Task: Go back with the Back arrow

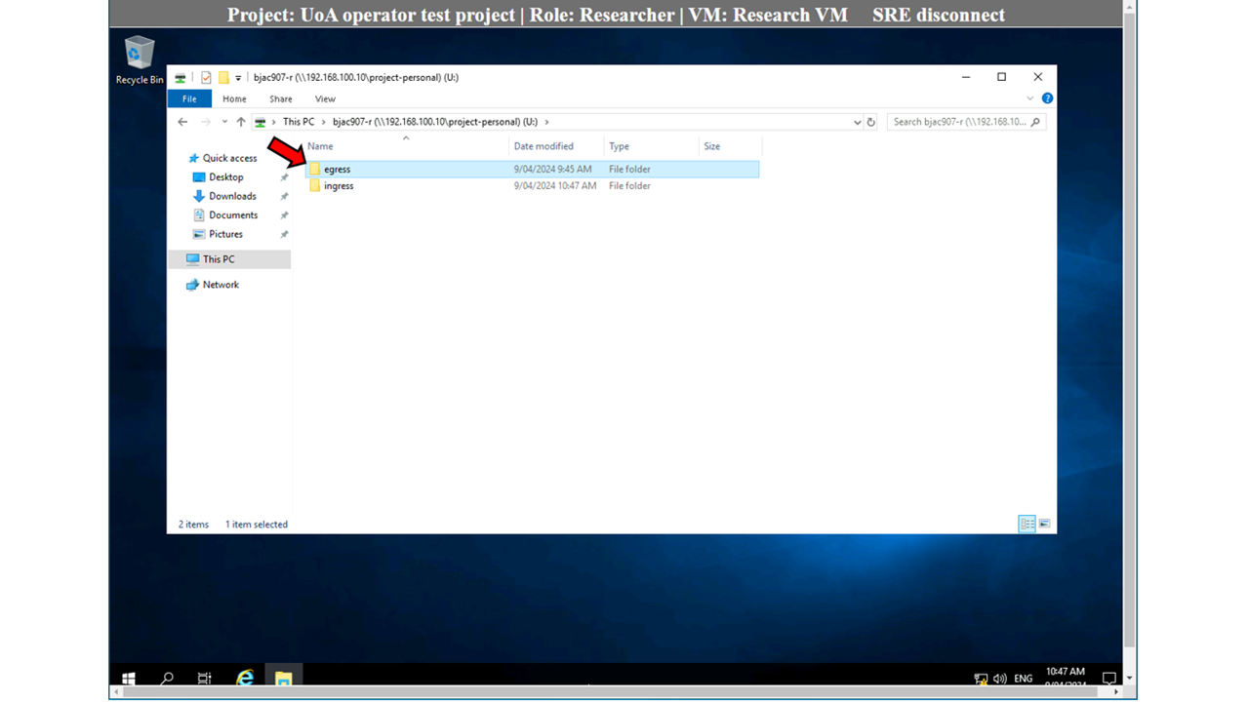Action: pyautogui.click(x=182, y=122)
